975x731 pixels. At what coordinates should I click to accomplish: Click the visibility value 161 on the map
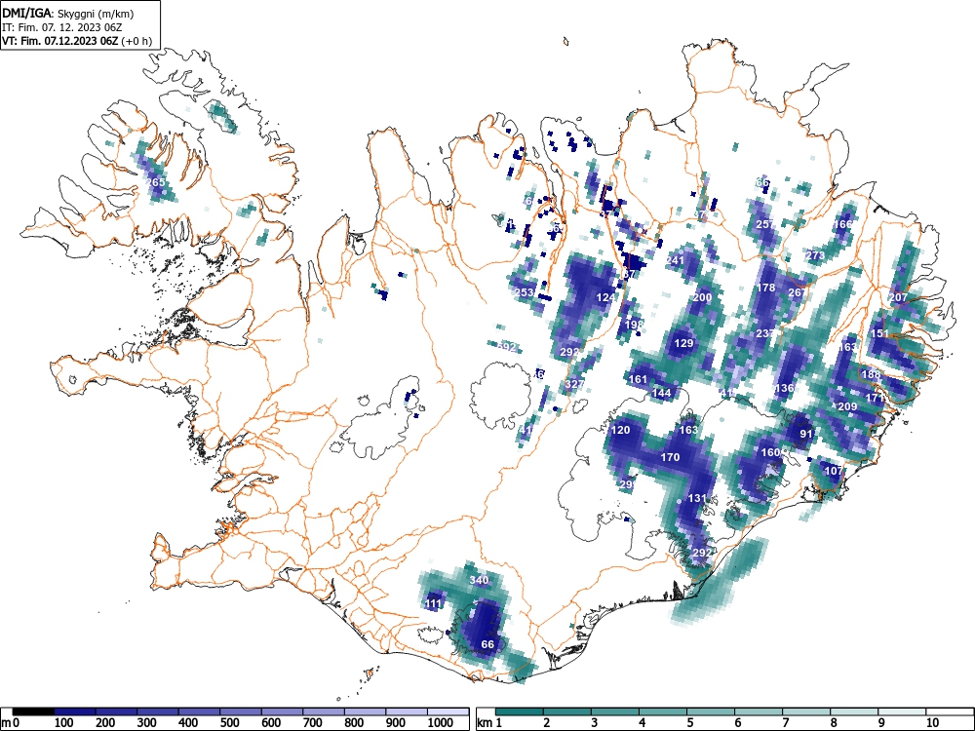coord(638,379)
